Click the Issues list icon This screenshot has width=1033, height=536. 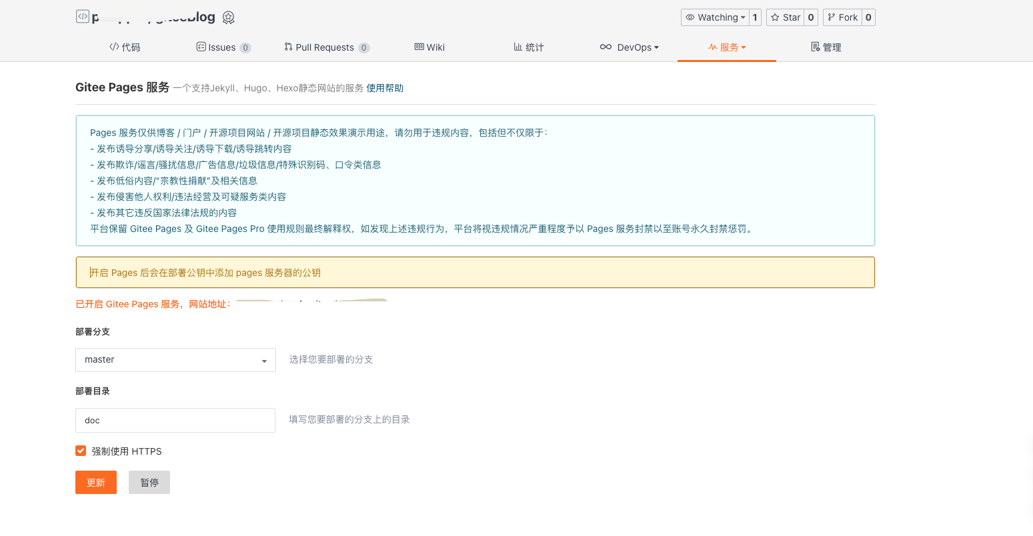click(x=201, y=47)
